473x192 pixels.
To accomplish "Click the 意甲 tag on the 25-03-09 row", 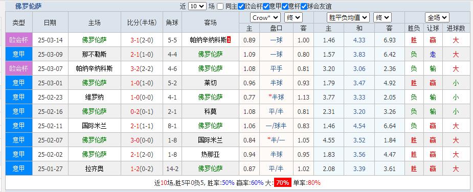I will (19, 54).
